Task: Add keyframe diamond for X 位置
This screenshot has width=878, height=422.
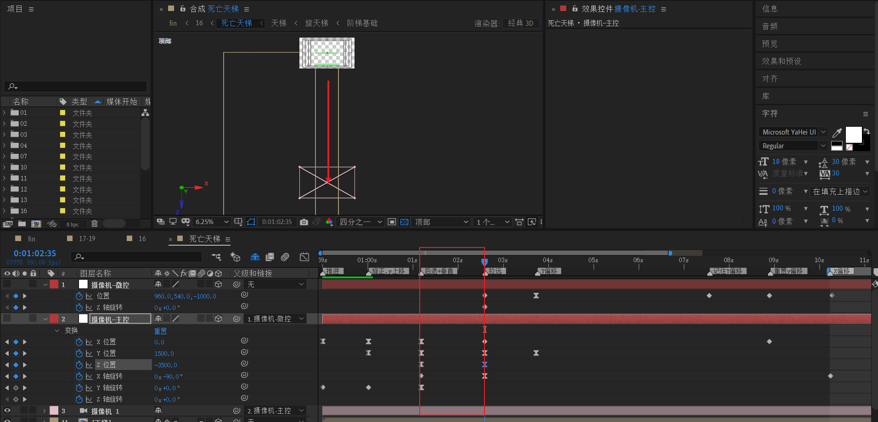Action: click(x=16, y=342)
